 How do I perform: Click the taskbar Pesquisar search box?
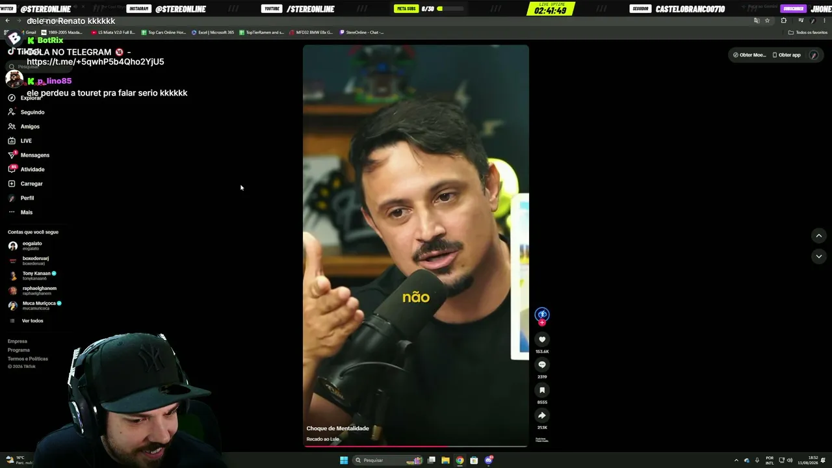388,460
